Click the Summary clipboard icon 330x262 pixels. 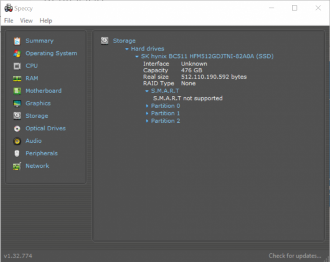pyautogui.click(x=17, y=41)
